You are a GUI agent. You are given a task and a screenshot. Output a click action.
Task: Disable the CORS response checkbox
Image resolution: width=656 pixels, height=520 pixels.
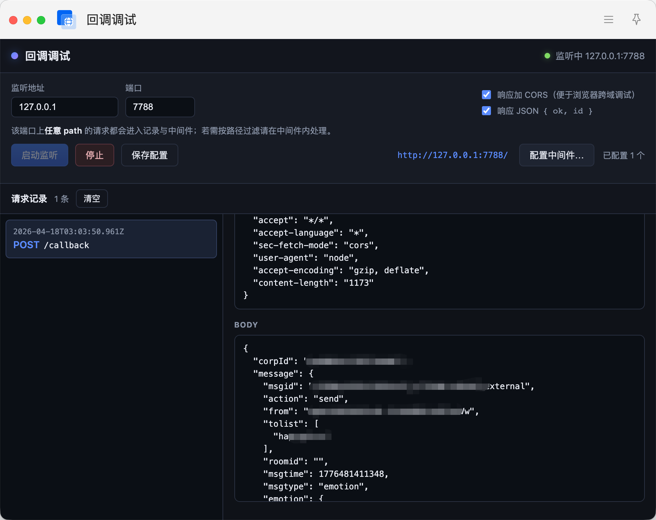click(x=486, y=95)
